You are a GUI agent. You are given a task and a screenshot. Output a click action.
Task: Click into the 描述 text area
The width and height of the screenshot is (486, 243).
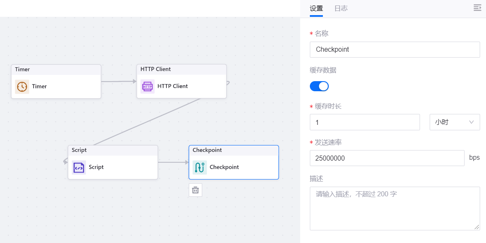(394, 208)
